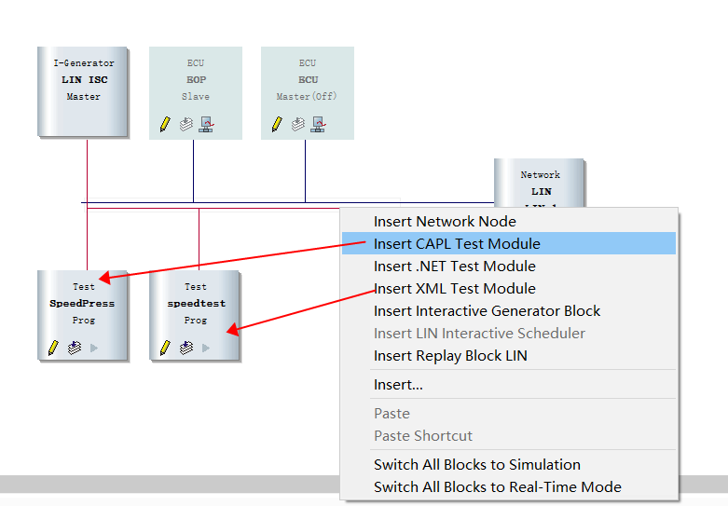Viewport: 728px width, 506px height.
Task: Choose Insert XML Test Module
Action: coord(509,288)
